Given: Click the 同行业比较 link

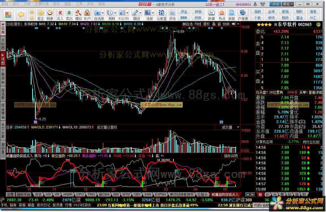Looking at the screenshot, I should (x=311, y=142).
